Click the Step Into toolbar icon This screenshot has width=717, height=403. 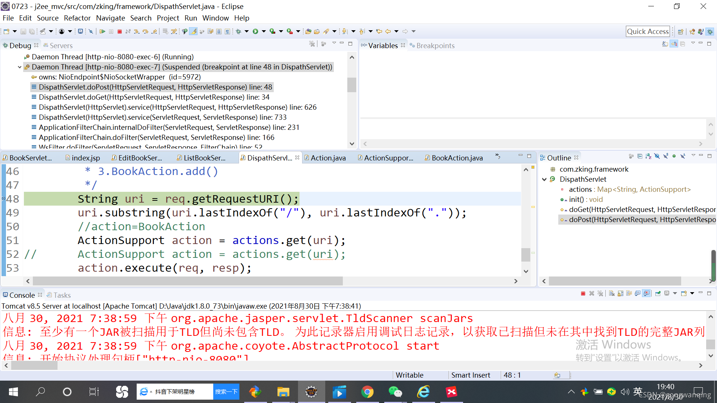coord(137,31)
